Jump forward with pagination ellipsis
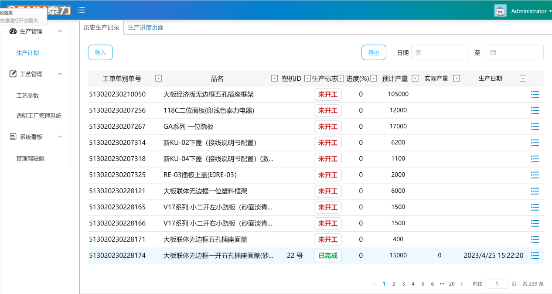The image size is (552, 294). (x=442, y=284)
